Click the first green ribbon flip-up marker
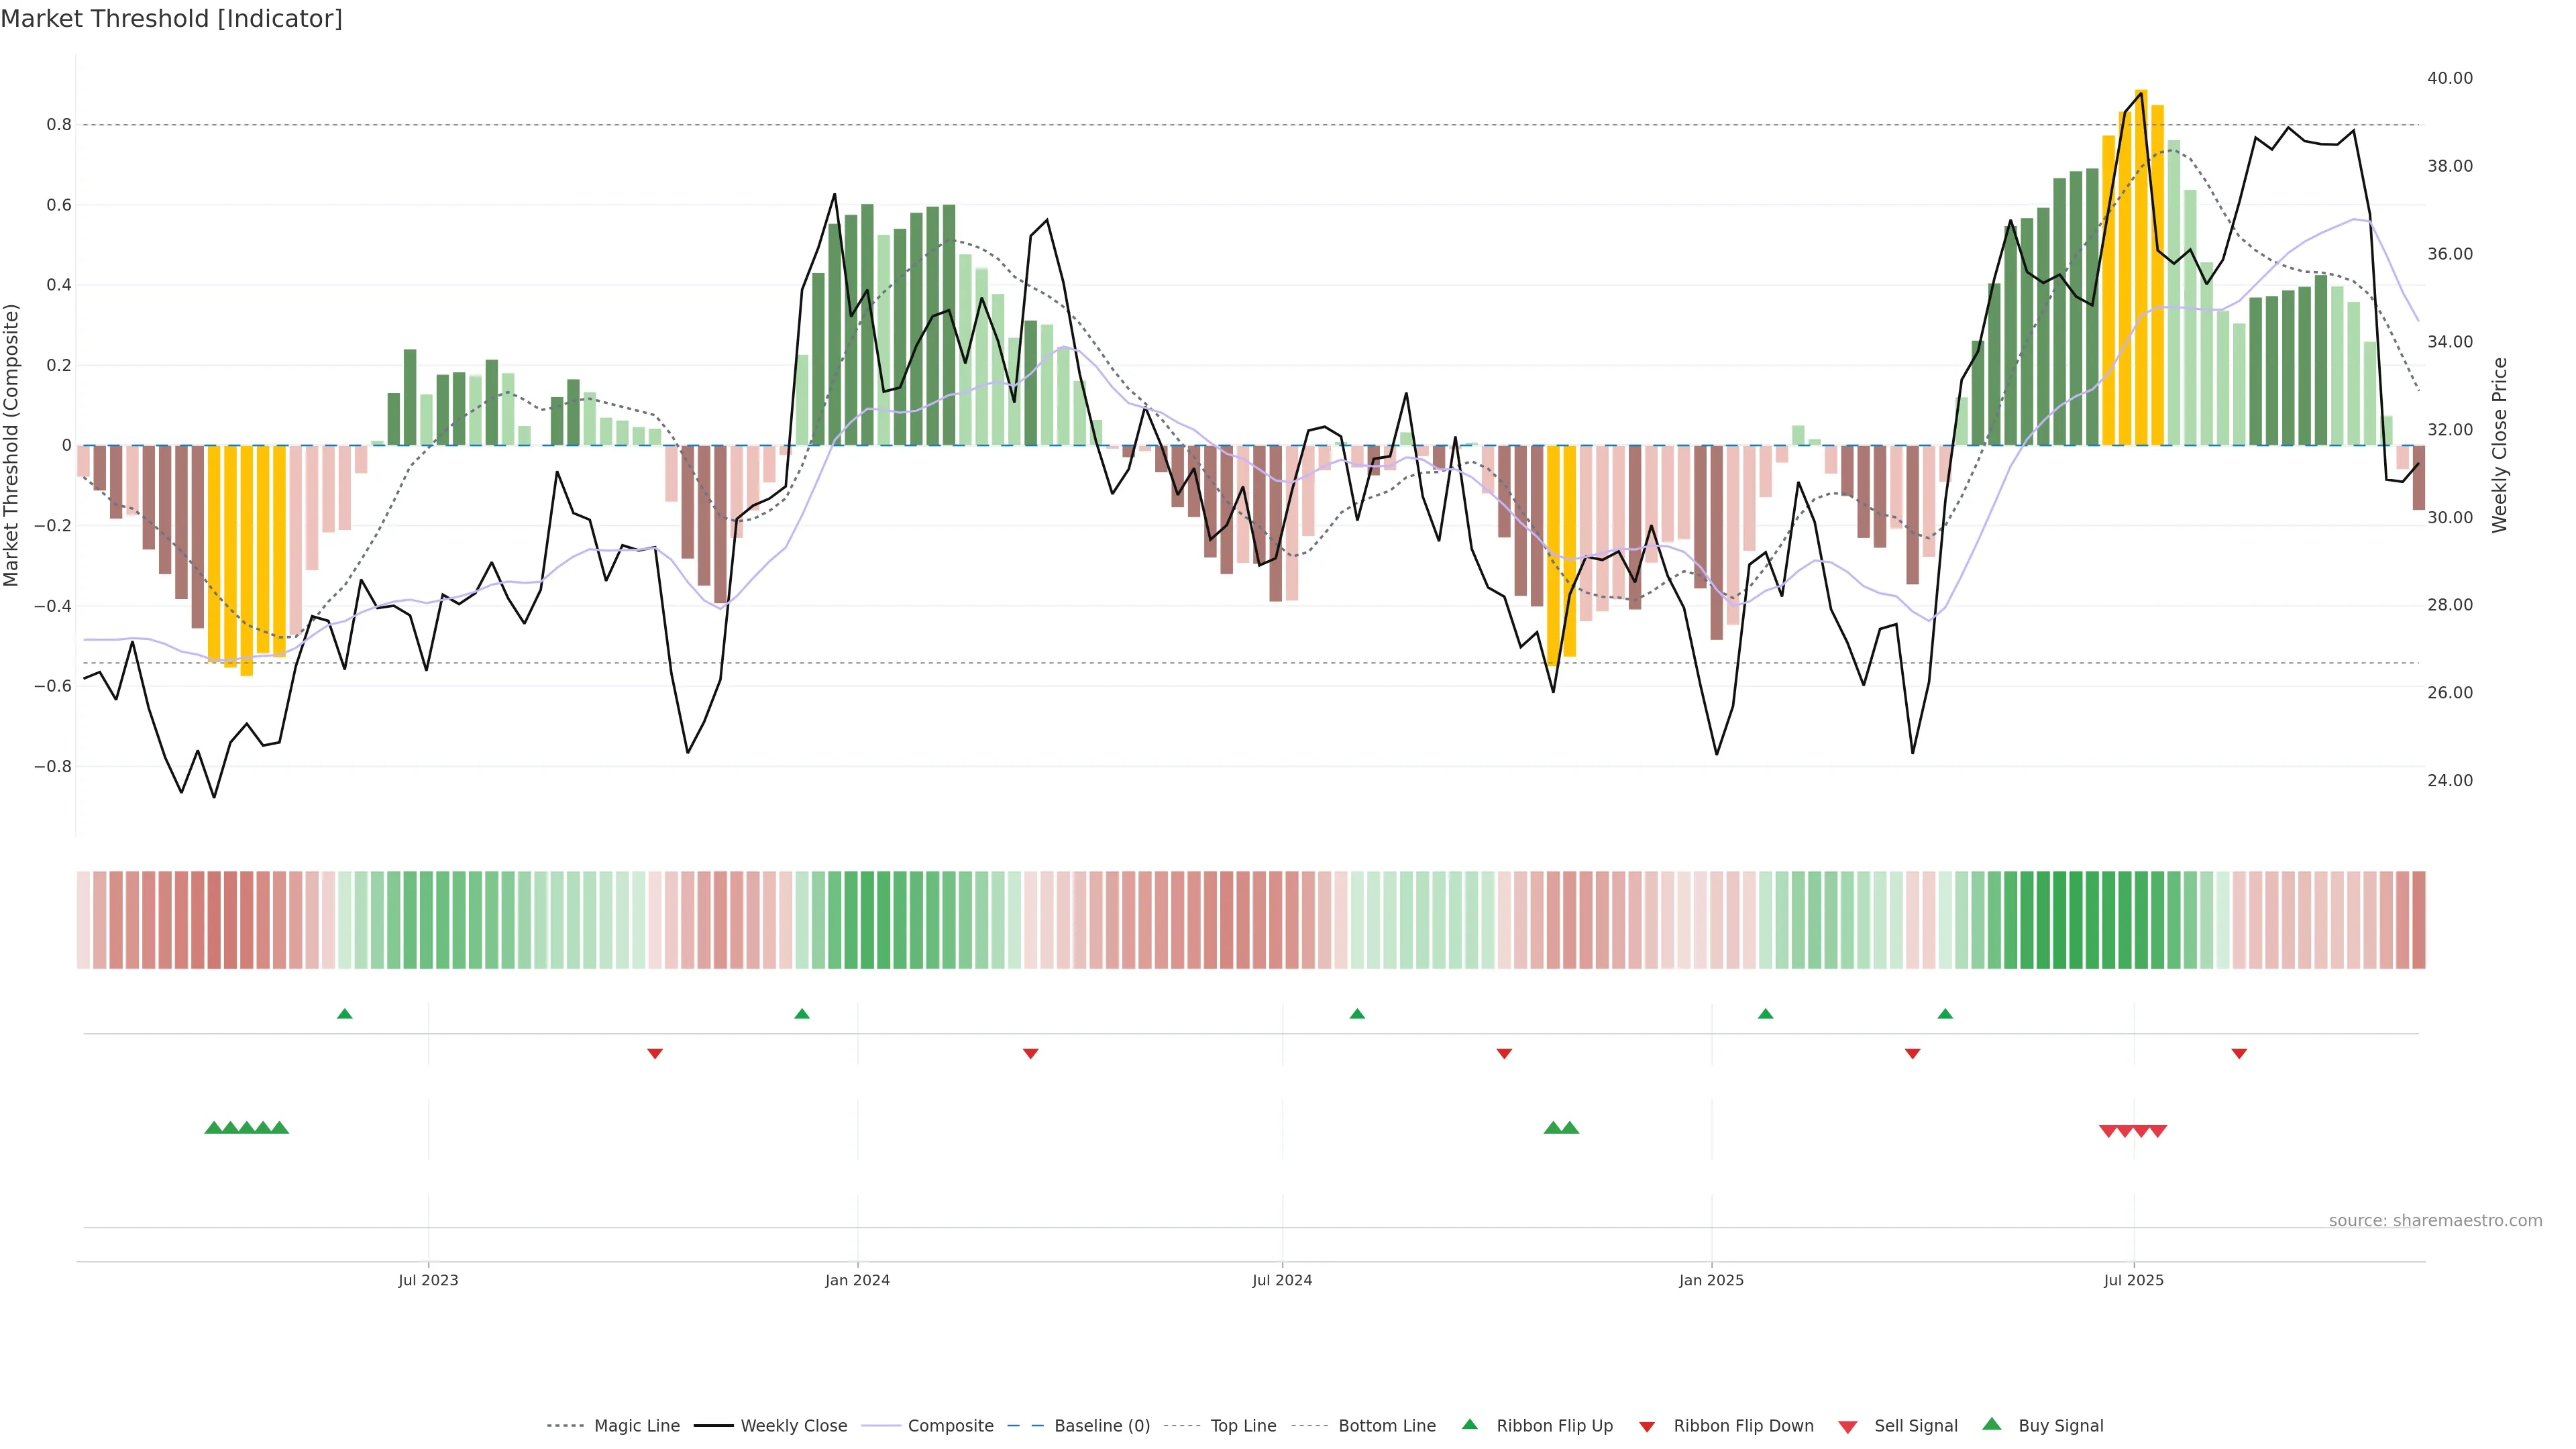Image resolution: width=2576 pixels, height=1449 pixels. tap(345, 1014)
